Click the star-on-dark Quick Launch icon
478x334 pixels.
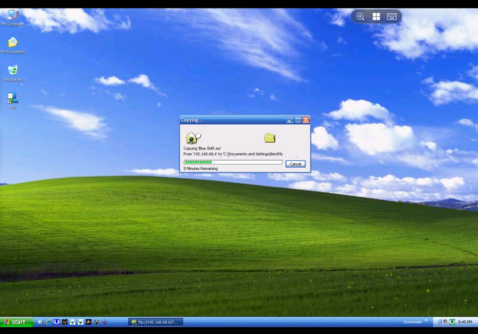[88, 322]
